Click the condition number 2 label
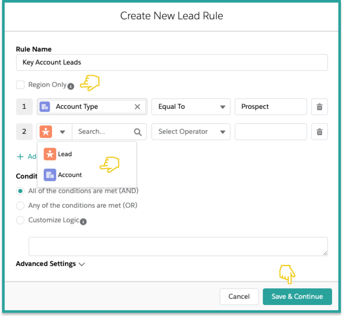 pyautogui.click(x=24, y=132)
